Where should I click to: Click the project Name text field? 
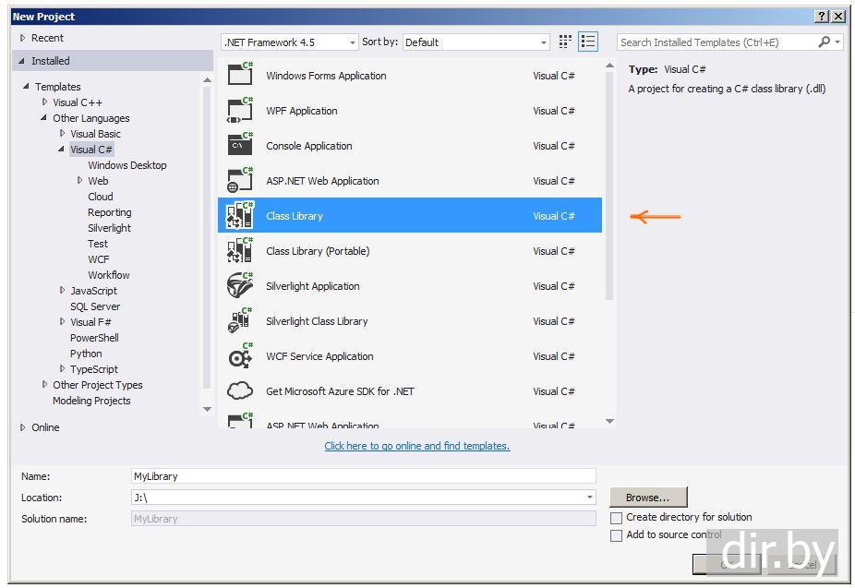click(364, 476)
